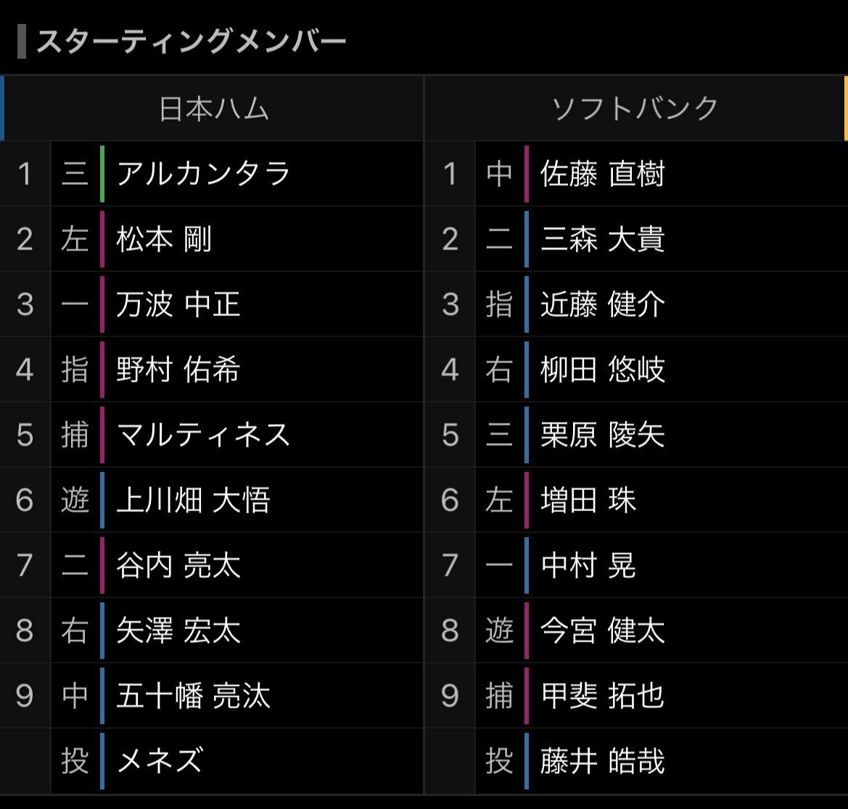Open 万波 中正 player details
Screen dimensions: 848x809
178,304
